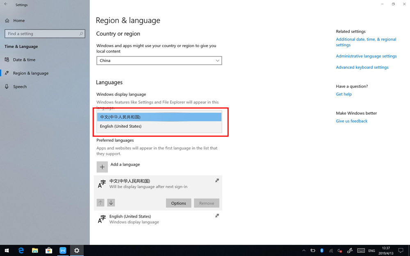The height and width of the screenshot is (256, 410).
Task: Click the Get help link
Action: (x=344, y=94)
